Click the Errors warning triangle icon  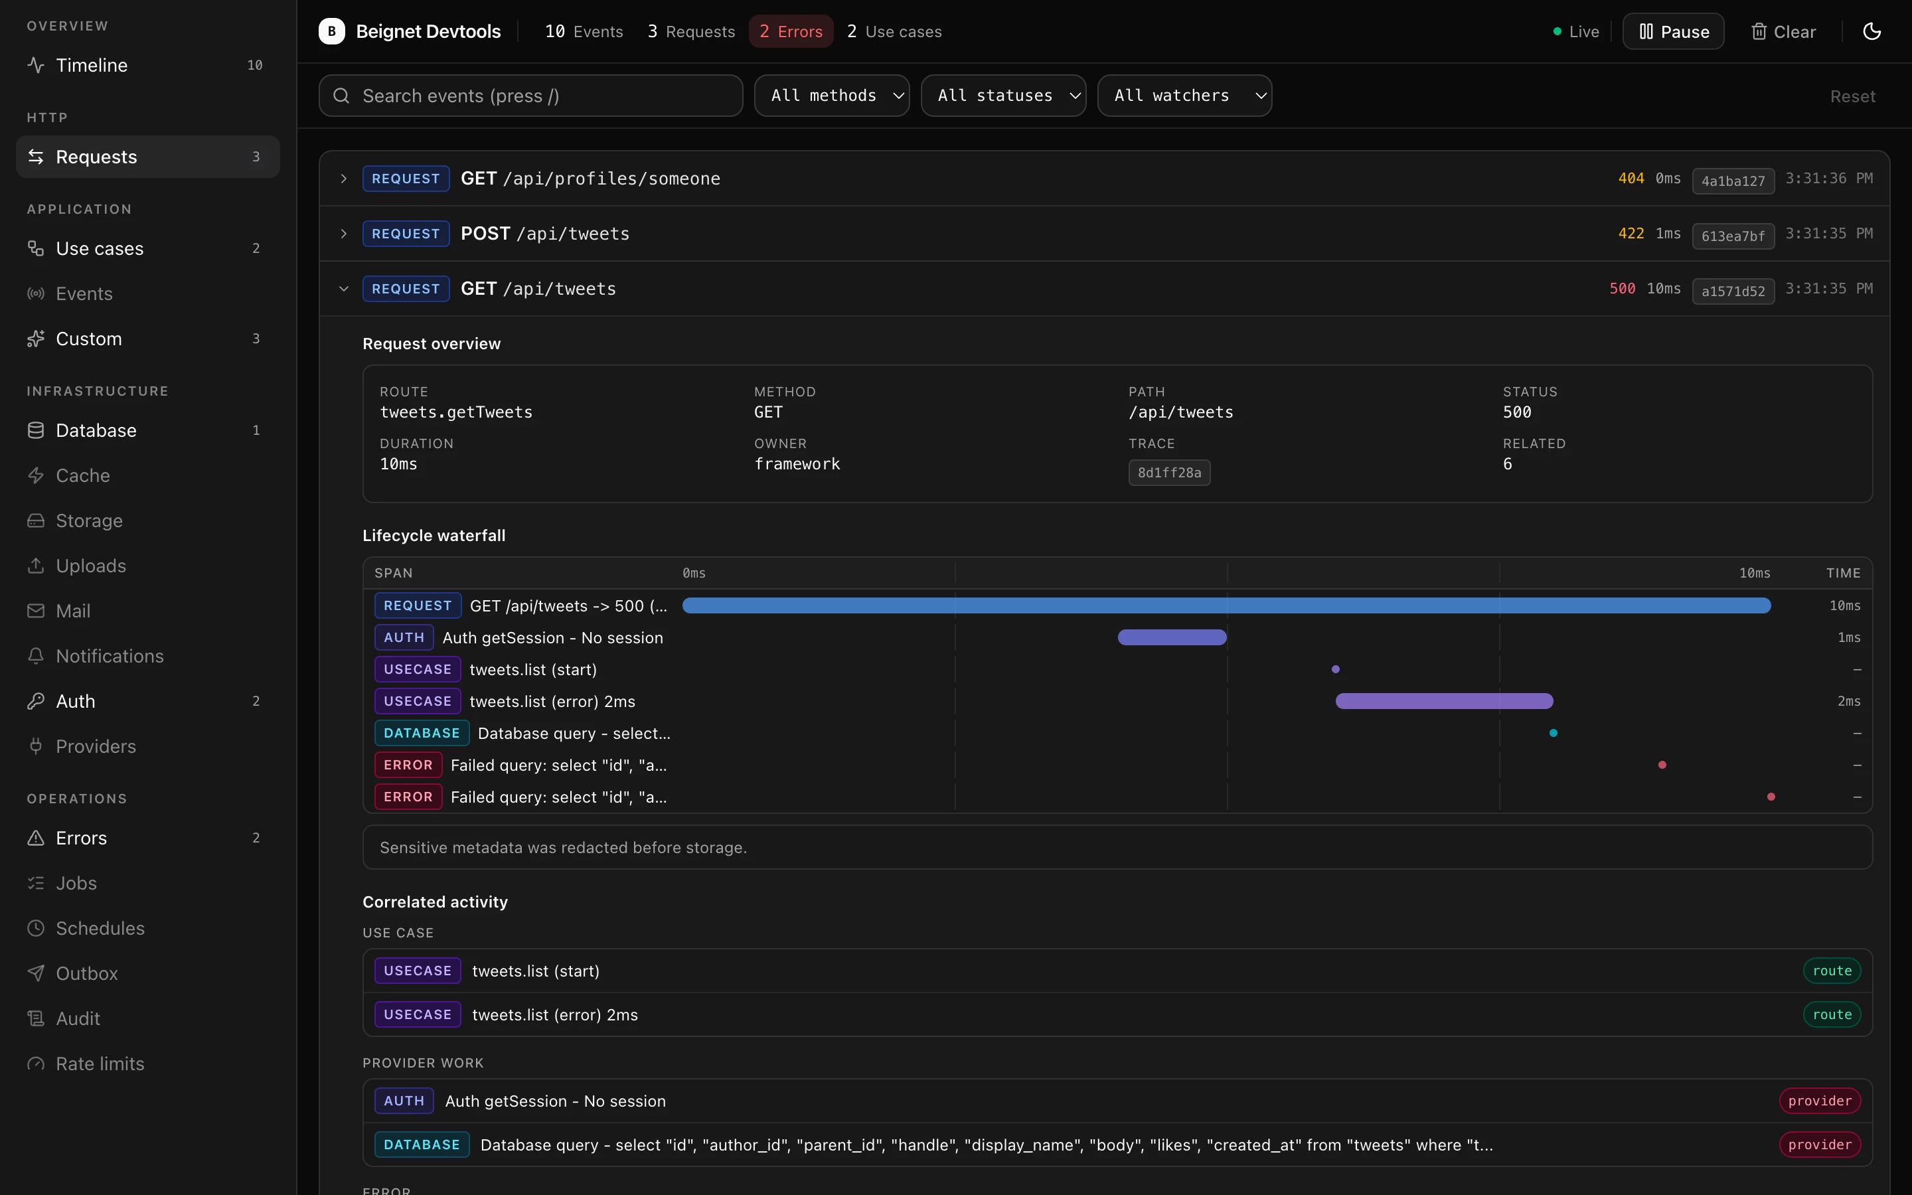pyautogui.click(x=36, y=838)
